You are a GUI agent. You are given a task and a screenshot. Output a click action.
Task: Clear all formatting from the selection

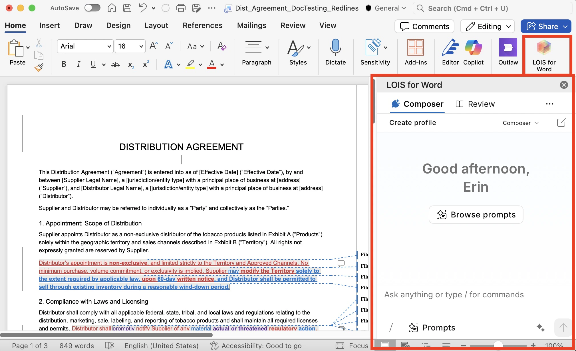[x=222, y=46]
